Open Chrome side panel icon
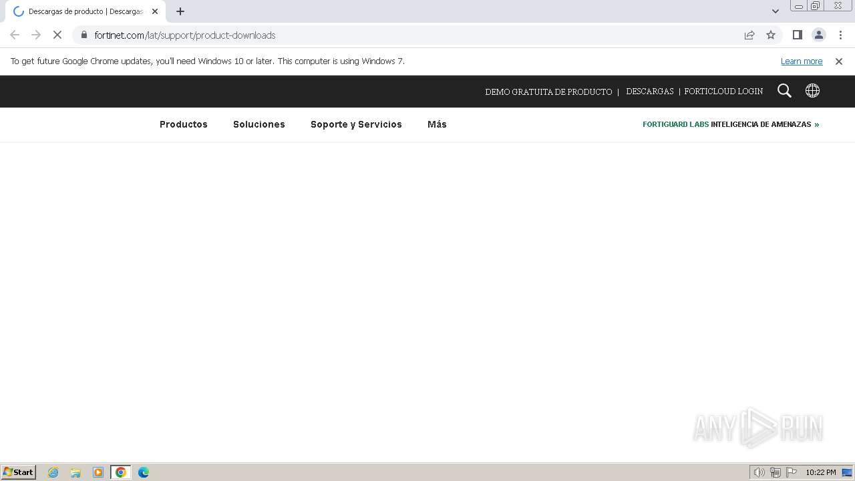 [797, 35]
